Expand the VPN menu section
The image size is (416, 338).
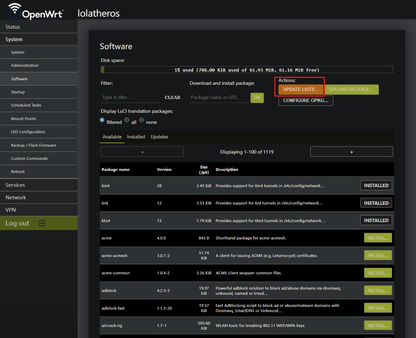39,210
